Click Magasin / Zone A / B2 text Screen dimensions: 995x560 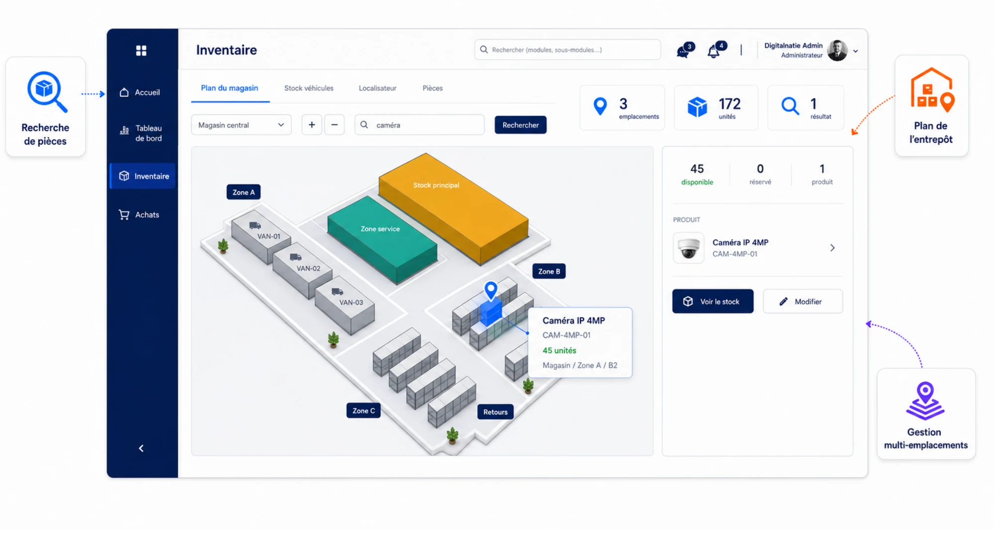[580, 365]
